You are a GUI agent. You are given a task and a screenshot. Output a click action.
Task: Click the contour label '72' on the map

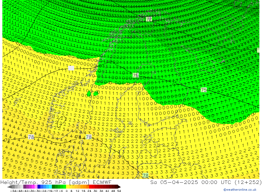click(x=149, y=19)
